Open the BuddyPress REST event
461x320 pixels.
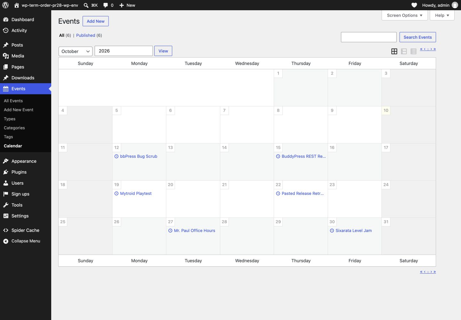301,156
